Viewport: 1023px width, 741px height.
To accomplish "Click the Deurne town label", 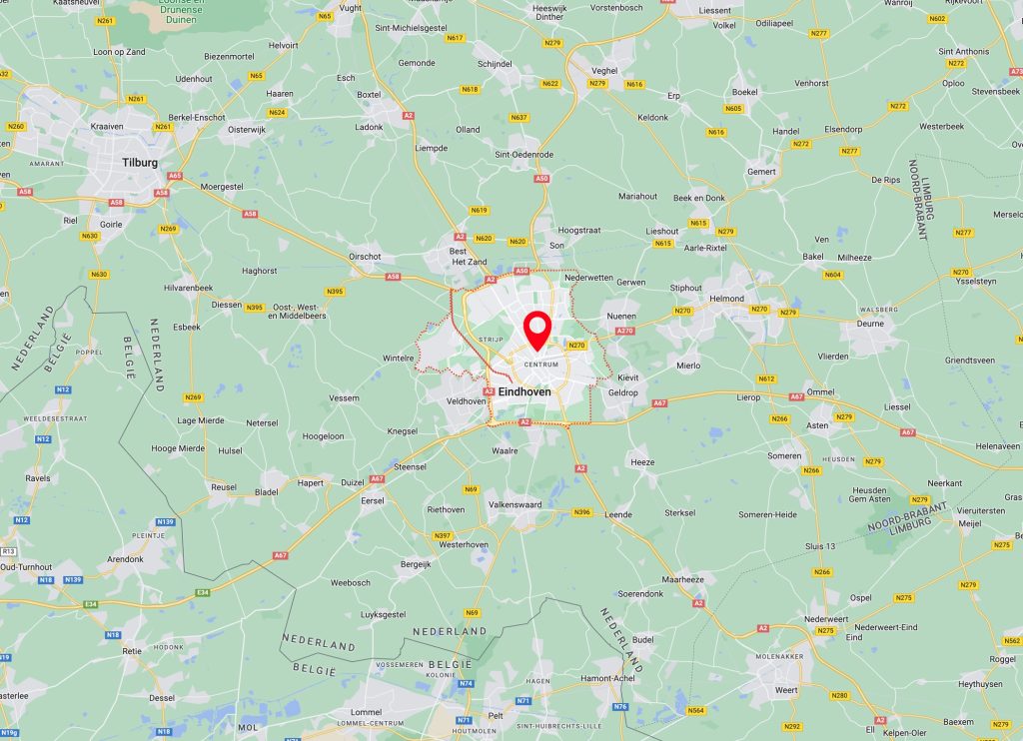I will (870, 324).
